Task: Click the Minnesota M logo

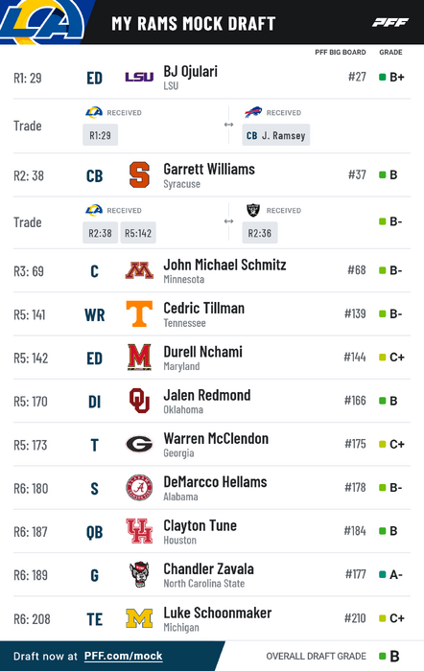Action: 139,270
